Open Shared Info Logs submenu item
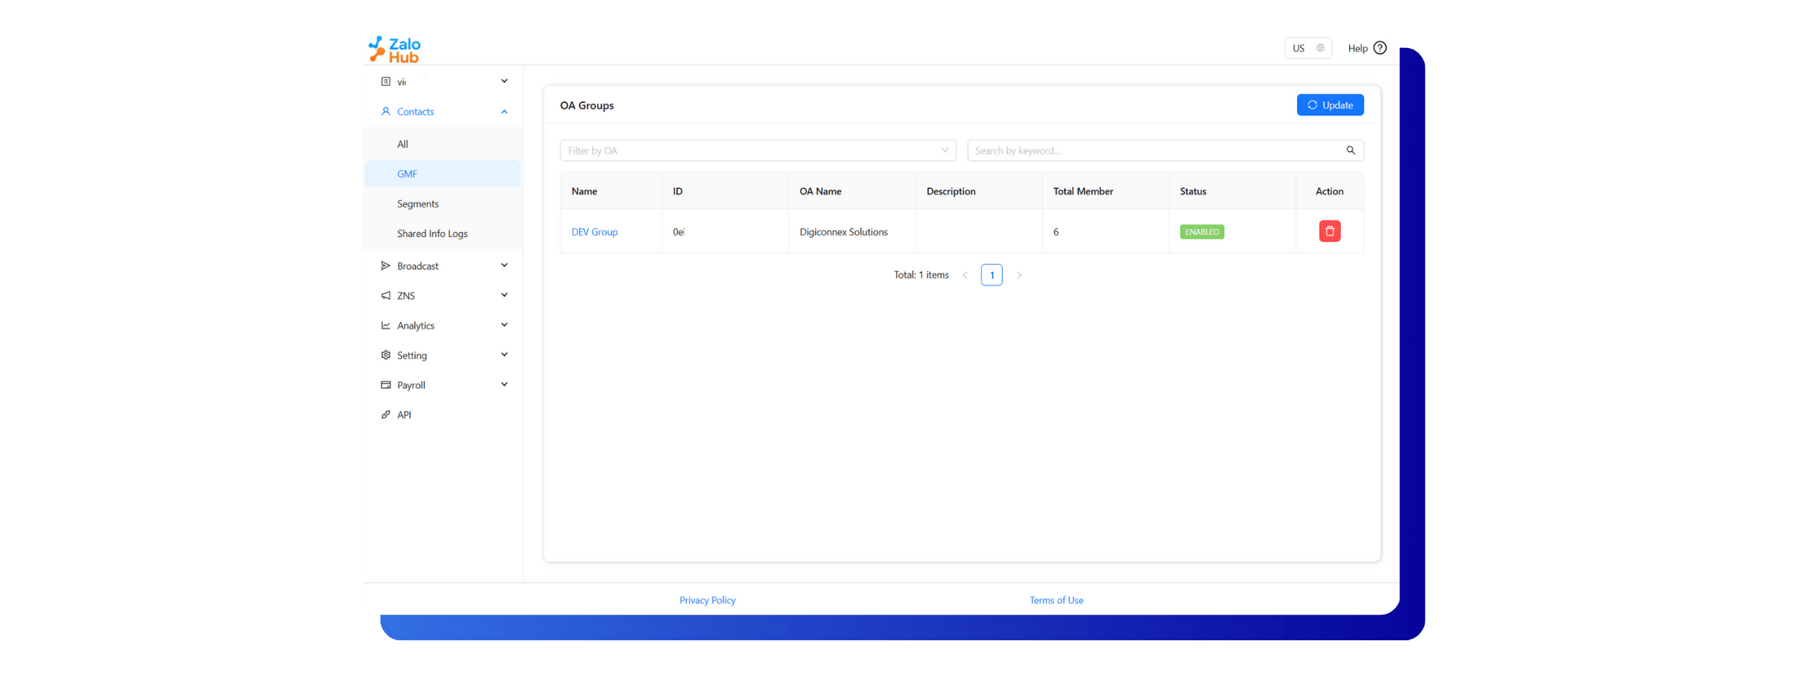 click(x=432, y=234)
